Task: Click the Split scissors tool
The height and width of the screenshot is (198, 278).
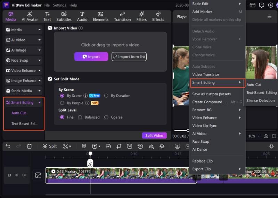Action: coord(49,146)
